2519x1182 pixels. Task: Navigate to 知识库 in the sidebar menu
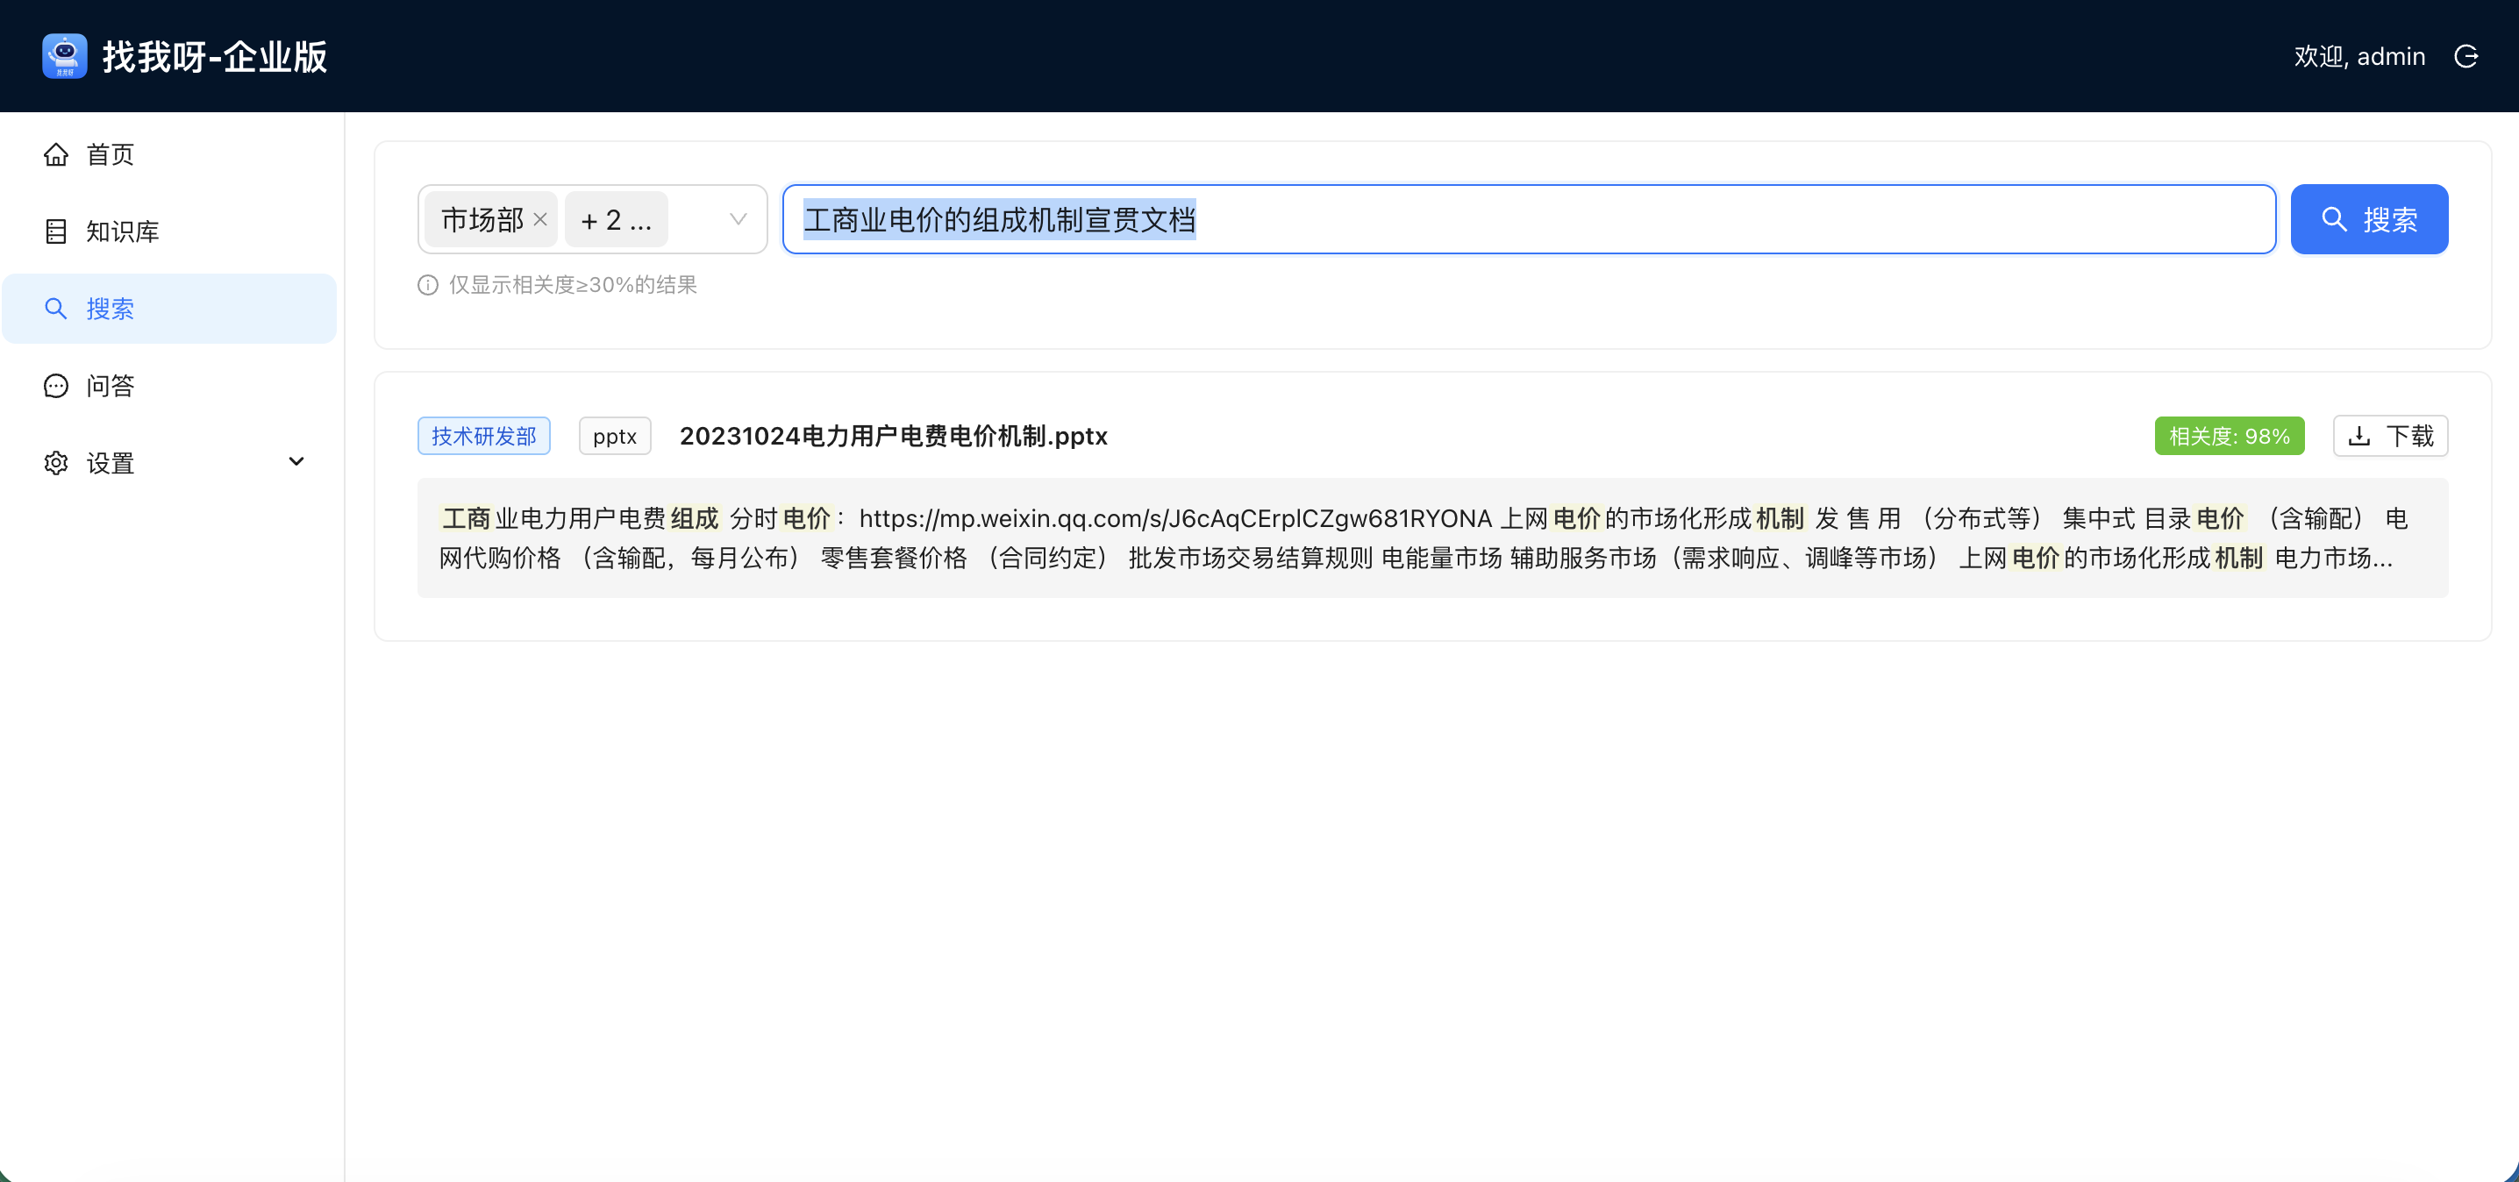click(121, 231)
